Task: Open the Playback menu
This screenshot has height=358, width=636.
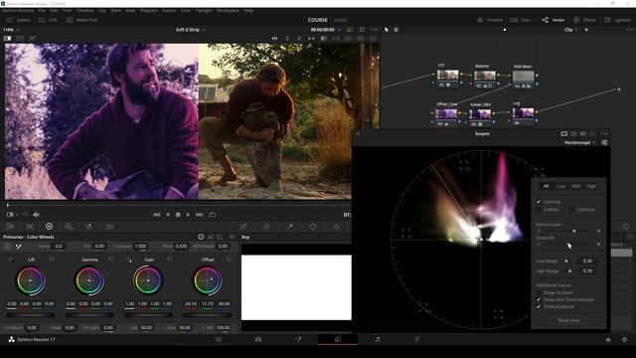Action: [148, 10]
